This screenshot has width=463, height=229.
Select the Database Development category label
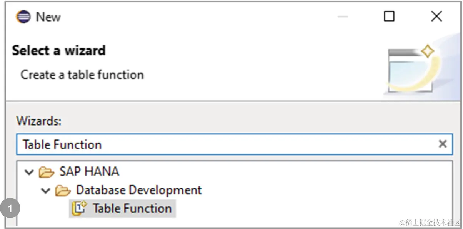(x=139, y=190)
